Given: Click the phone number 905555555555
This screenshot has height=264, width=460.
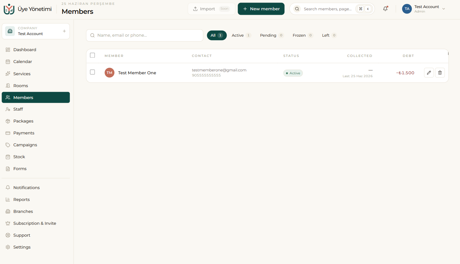Looking at the screenshot, I should coord(206,75).
